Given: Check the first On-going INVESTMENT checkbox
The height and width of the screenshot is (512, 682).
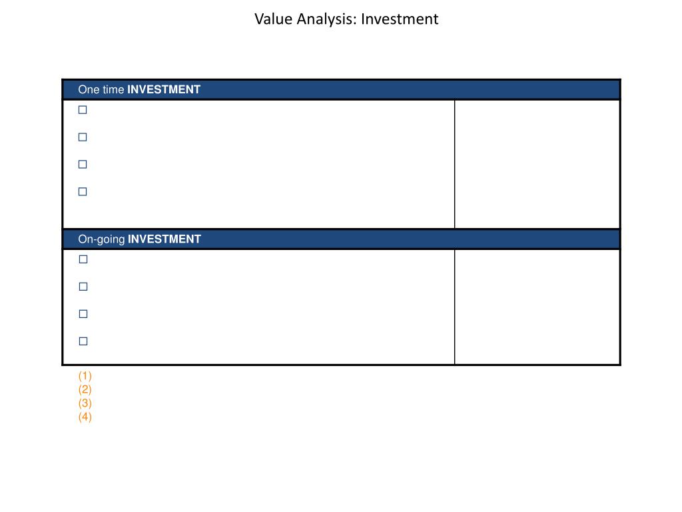Looking at the screenshot, I should pos(83,259).
